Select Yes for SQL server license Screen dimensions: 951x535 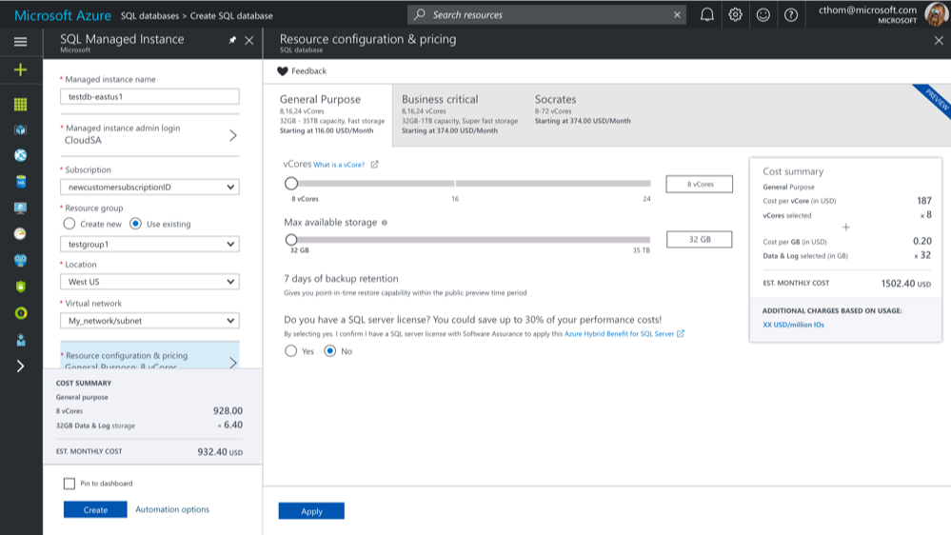point(291,351)
